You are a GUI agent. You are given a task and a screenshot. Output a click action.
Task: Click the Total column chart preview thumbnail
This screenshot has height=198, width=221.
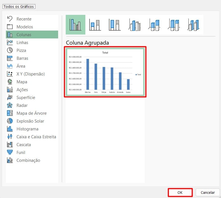[x=105, y=72]
